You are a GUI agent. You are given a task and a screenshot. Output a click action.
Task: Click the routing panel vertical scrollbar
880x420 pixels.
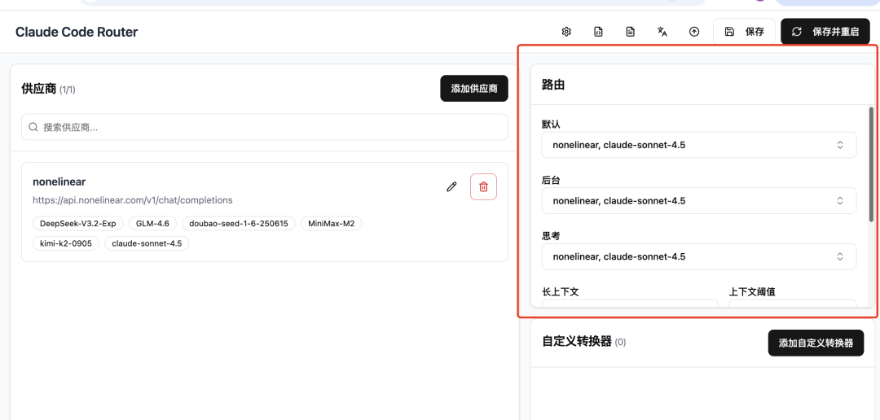click(871, 163)
